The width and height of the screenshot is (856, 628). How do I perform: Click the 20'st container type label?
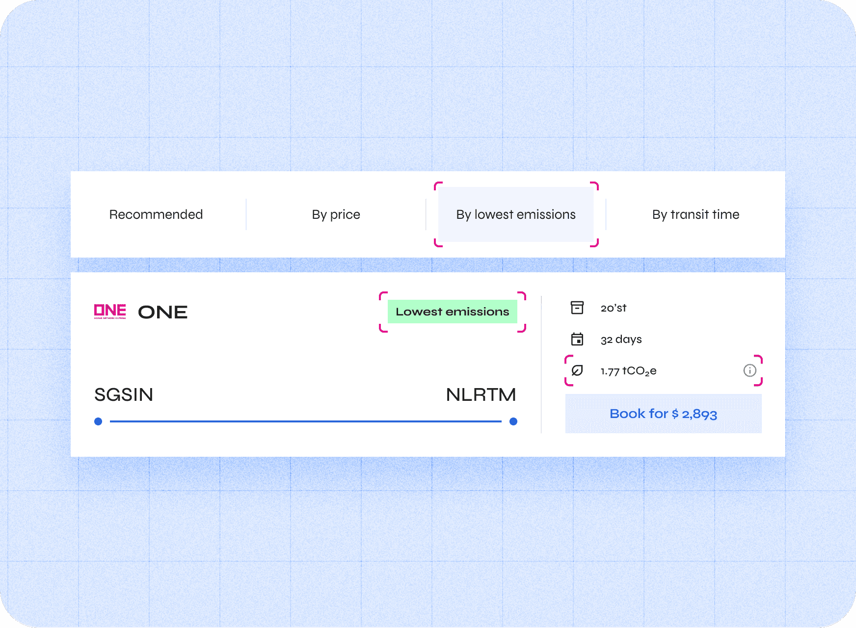(x=614, y=307)
